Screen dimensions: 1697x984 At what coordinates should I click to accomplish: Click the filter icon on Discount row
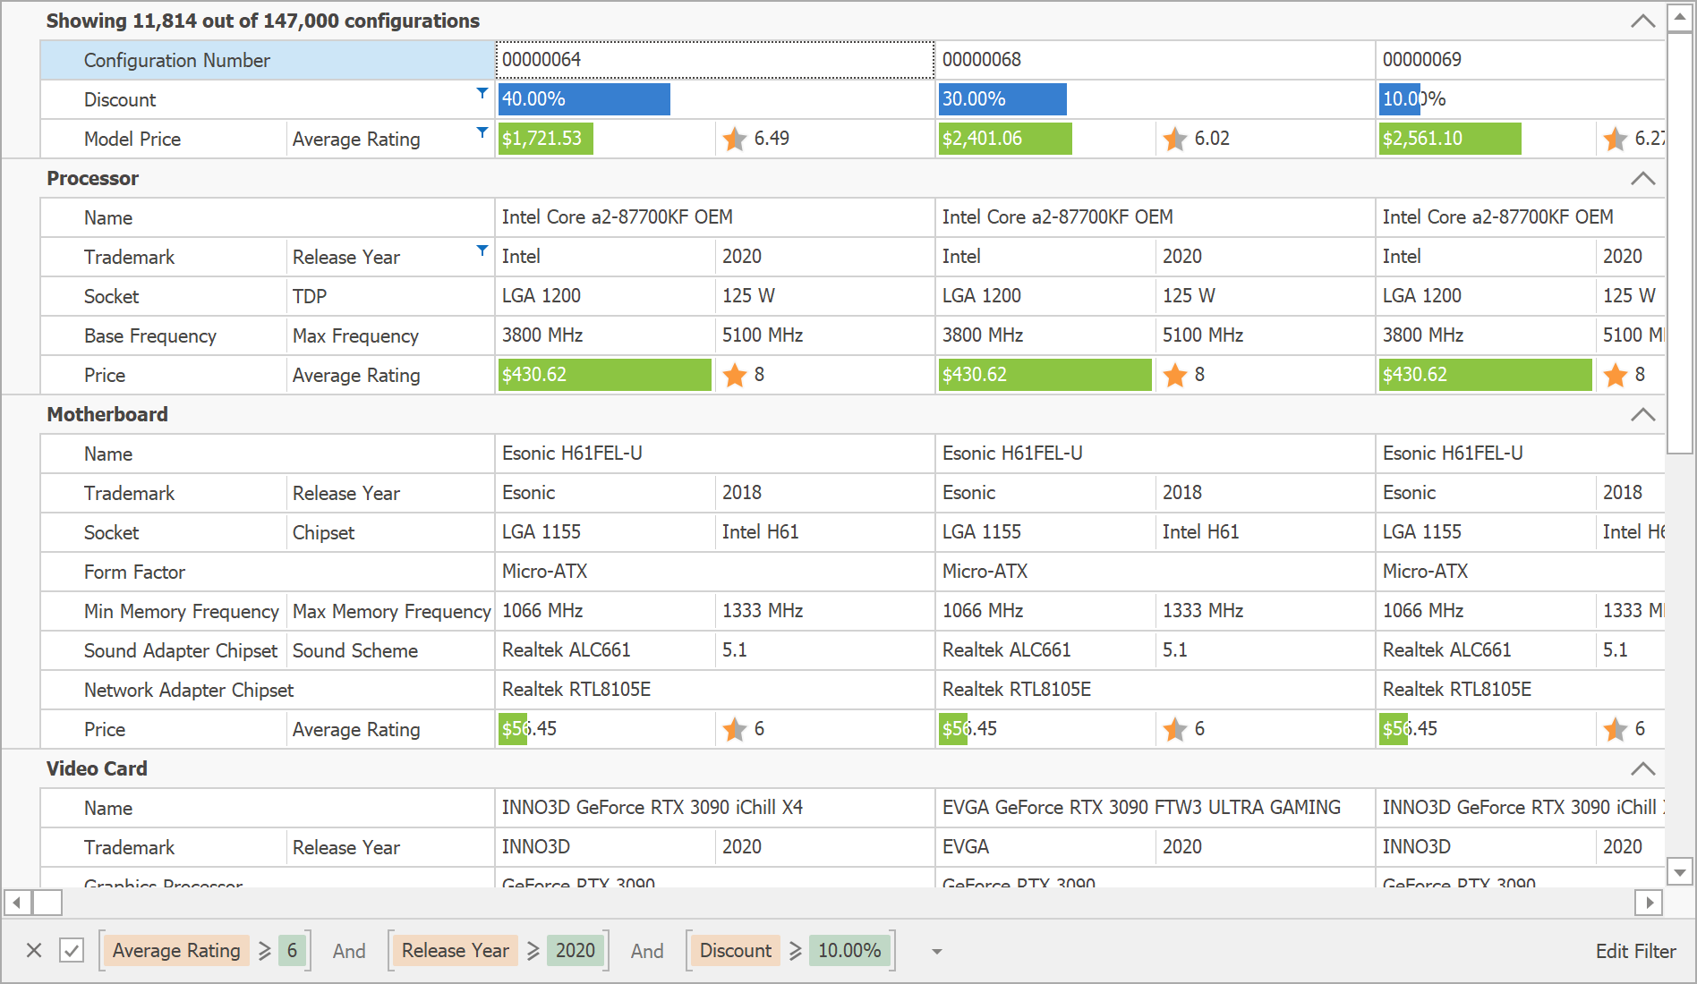tap(482, 93)
